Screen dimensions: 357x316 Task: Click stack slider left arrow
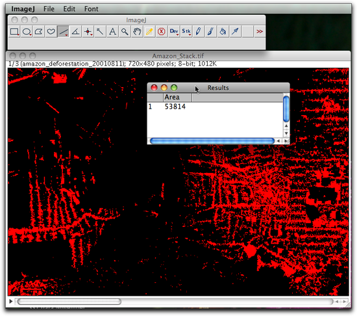point(336,302)
